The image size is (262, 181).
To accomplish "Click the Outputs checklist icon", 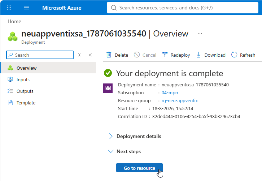I will click(x=10, y=91).
